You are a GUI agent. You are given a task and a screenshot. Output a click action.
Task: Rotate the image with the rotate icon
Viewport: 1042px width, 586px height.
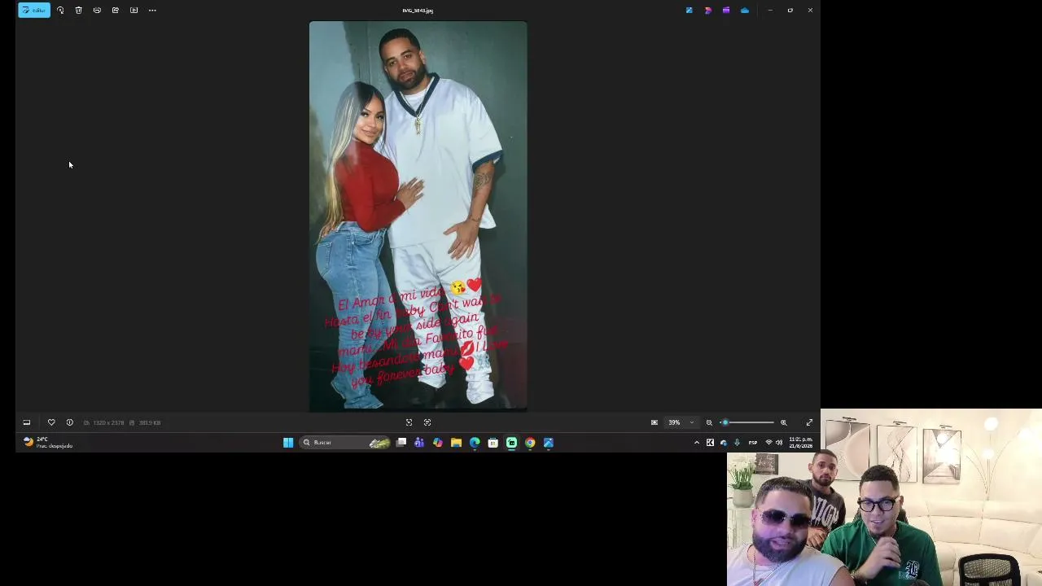pos(60,11)
